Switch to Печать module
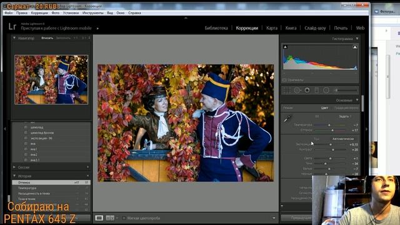 pos(341,28)
